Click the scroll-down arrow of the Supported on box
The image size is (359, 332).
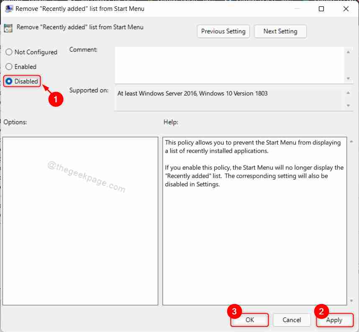pos(348,106)
